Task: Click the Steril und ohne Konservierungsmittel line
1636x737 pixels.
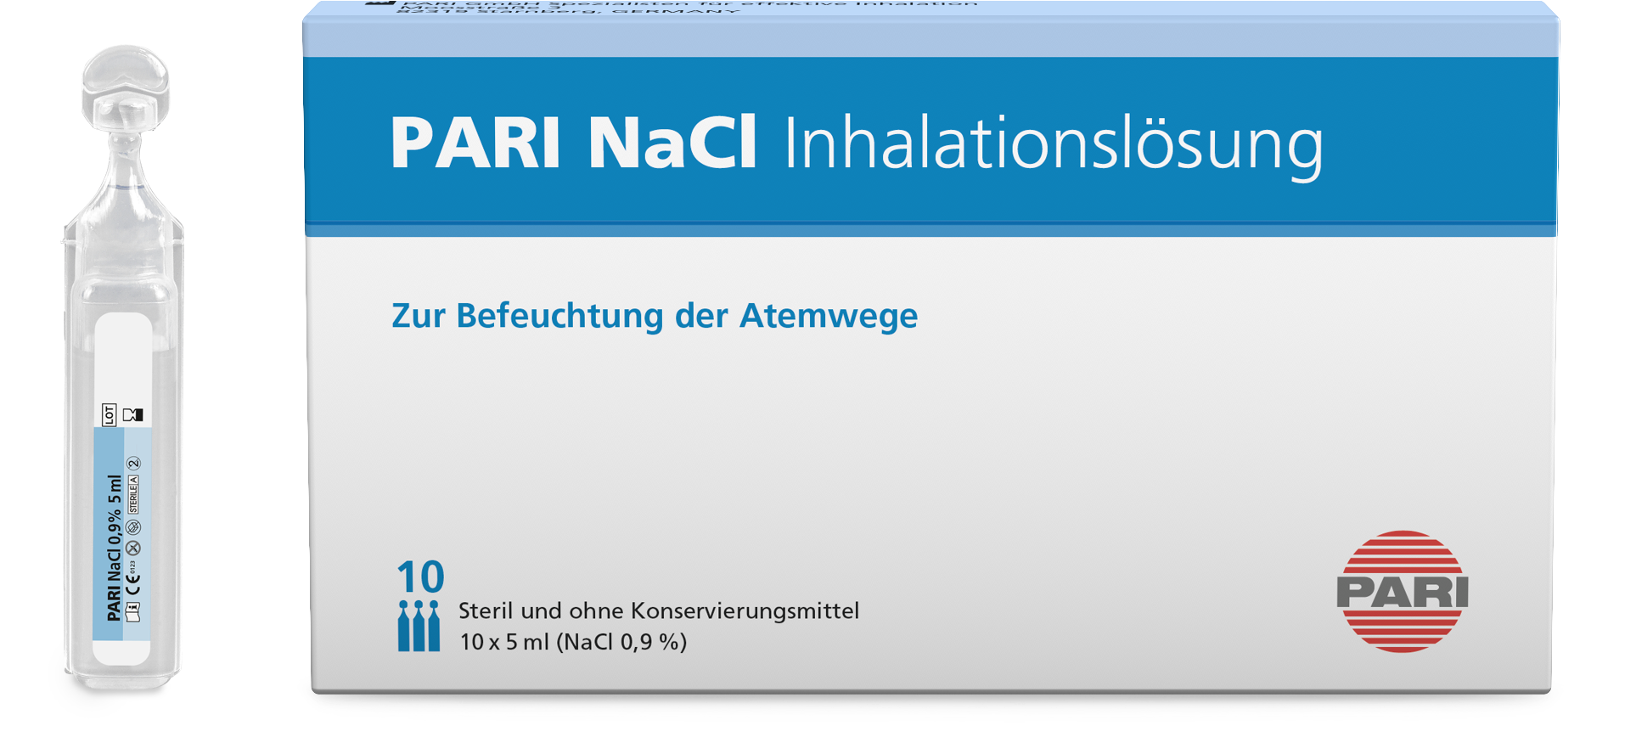Action: (658, 610)
